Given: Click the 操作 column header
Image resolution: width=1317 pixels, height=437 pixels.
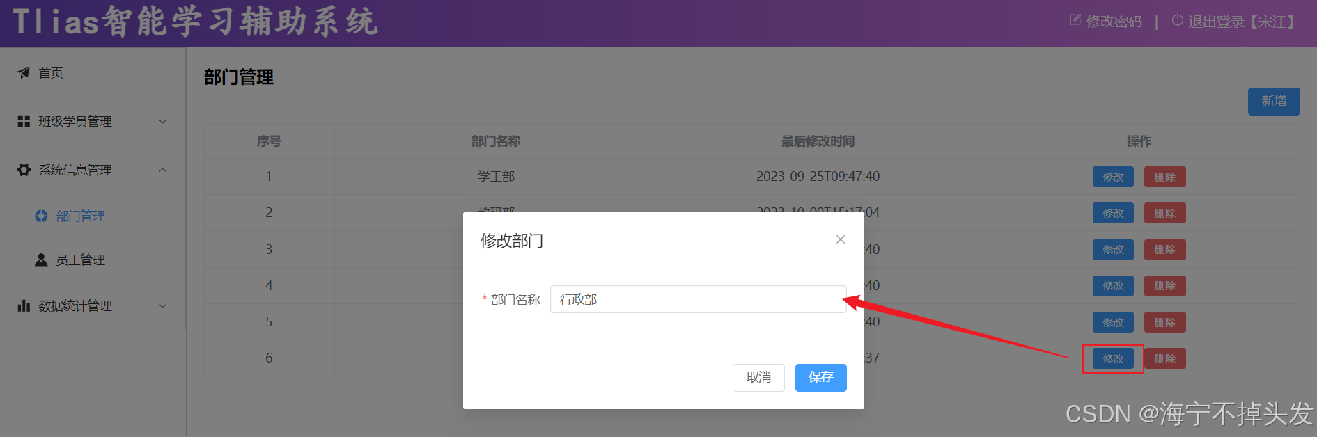Looking at the screenshot, I should (1139, 141).
